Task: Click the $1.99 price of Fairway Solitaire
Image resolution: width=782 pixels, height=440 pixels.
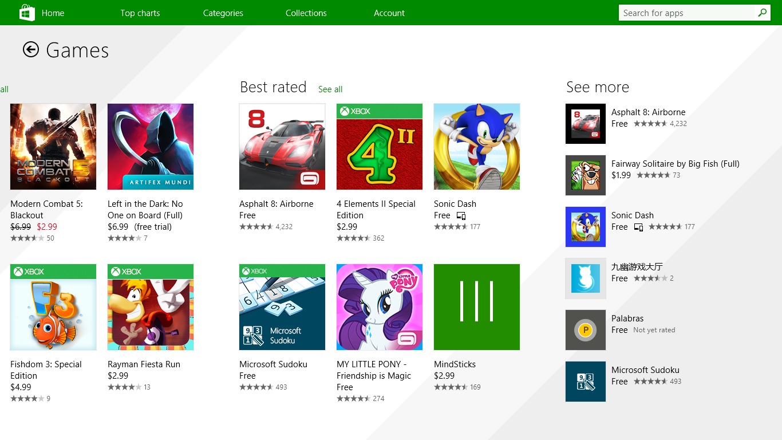Action: coord(621,175)
